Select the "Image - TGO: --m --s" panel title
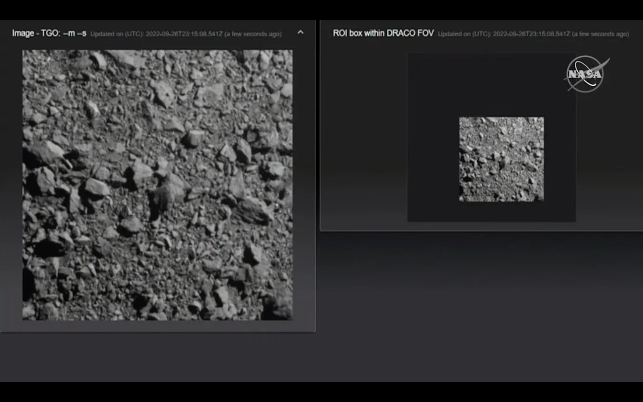Image resolution: width=643 pixels, height=402 pixels. point(49,33)
